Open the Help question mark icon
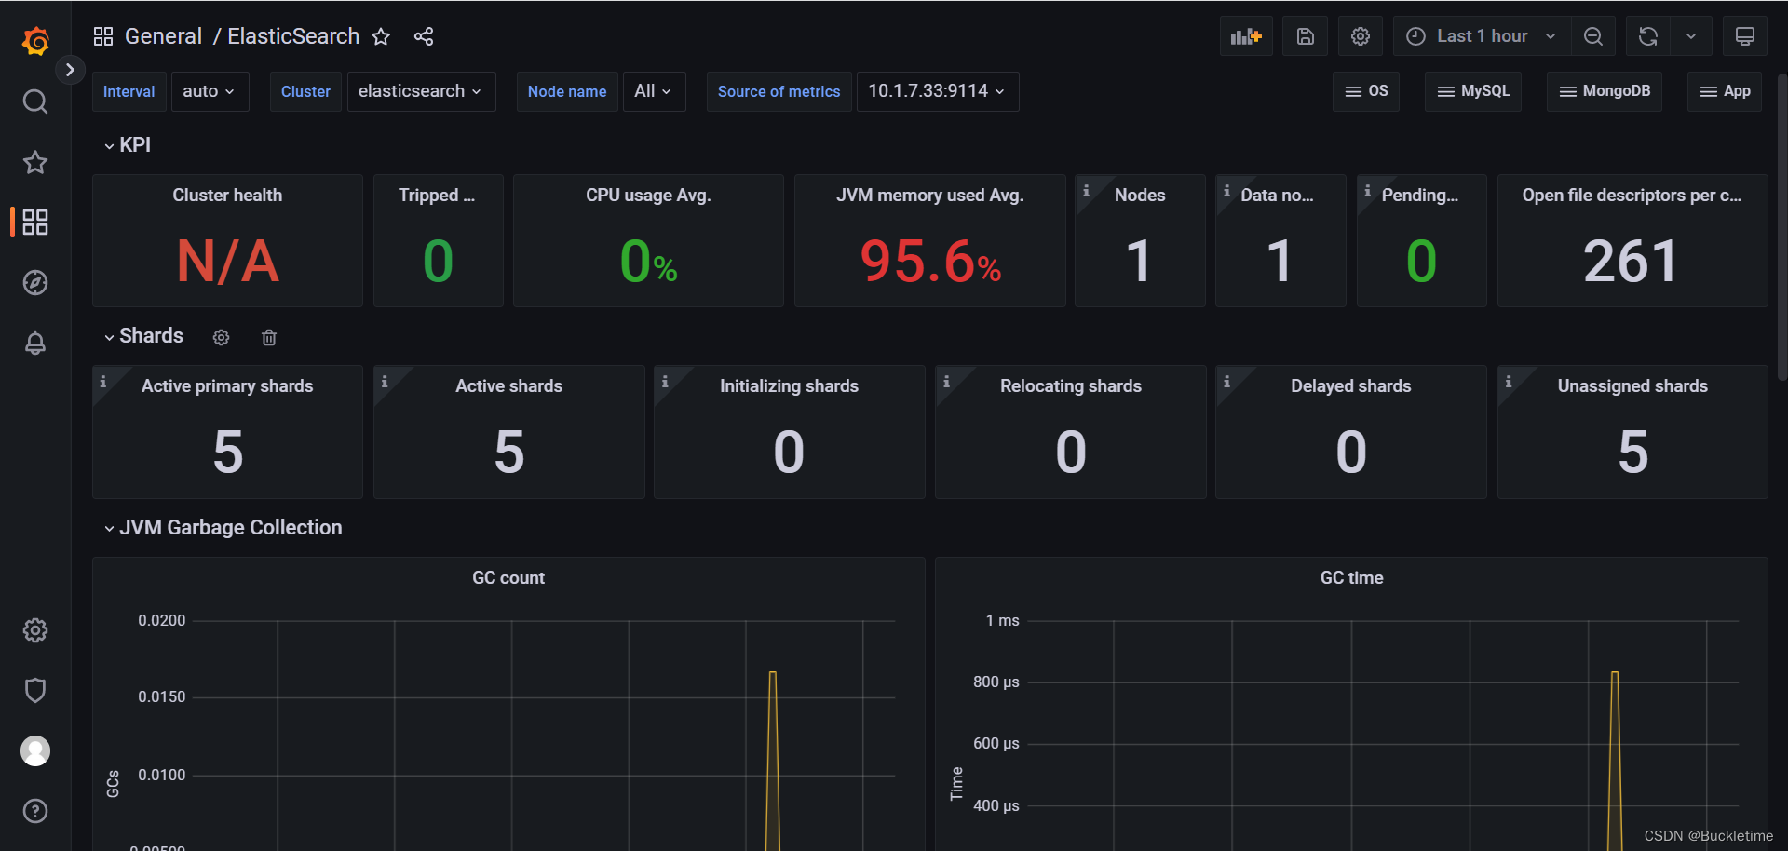 point(35,811)
